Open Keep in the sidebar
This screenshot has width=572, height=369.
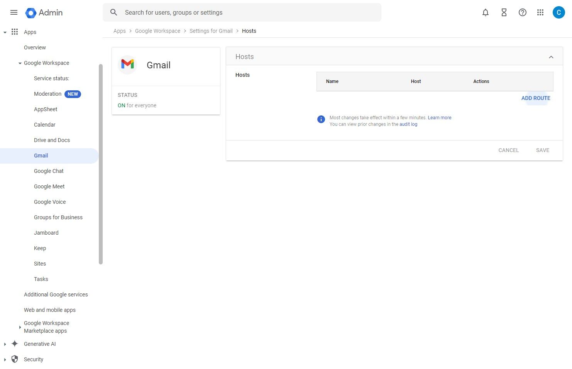pyautogui.click(x=40, y=248)
